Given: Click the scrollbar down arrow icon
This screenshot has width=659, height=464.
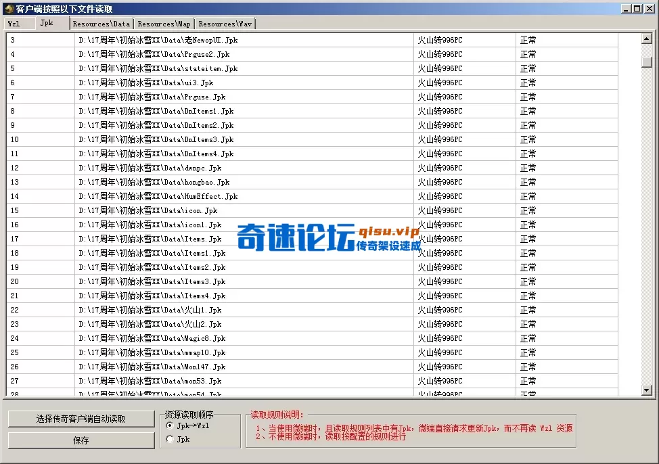Looking at the screenshot, I should 646,389.
